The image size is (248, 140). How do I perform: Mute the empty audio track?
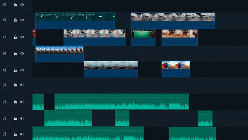22,85
